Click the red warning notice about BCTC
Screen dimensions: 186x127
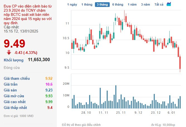[x=28, y=14]
